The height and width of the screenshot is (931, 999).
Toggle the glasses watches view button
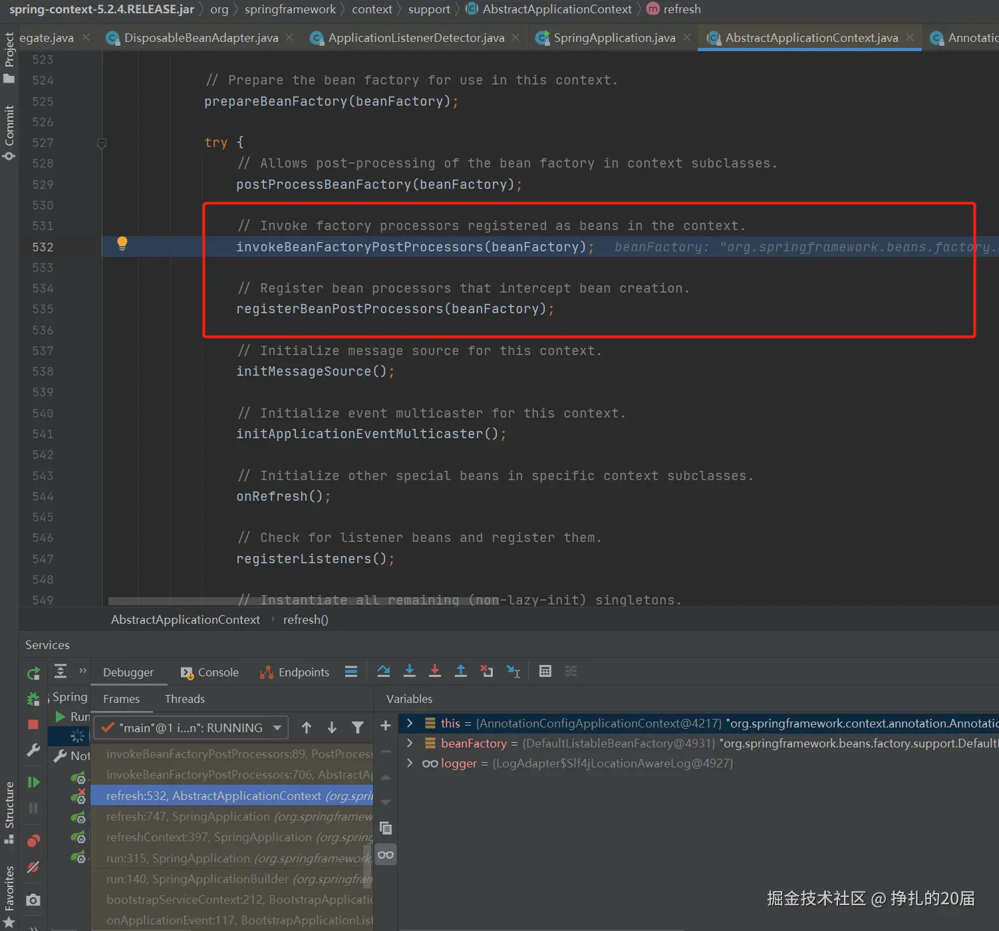[x=386, y=855]
